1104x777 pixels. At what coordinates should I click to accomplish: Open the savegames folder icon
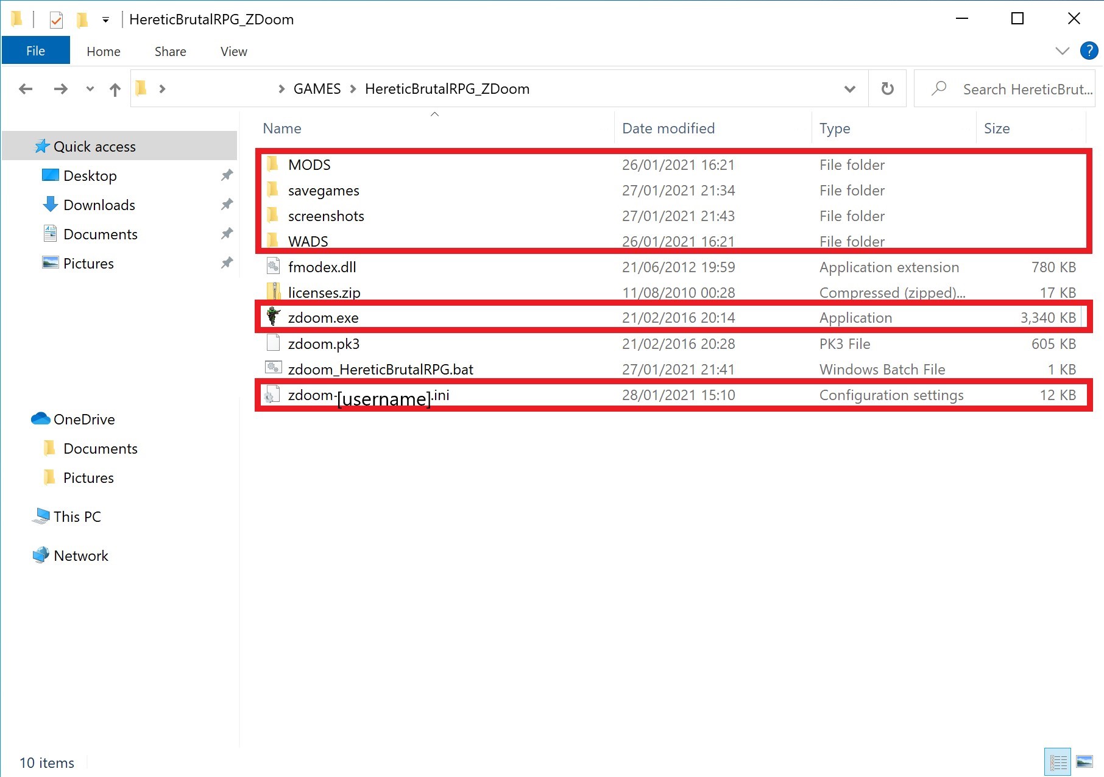273,190
